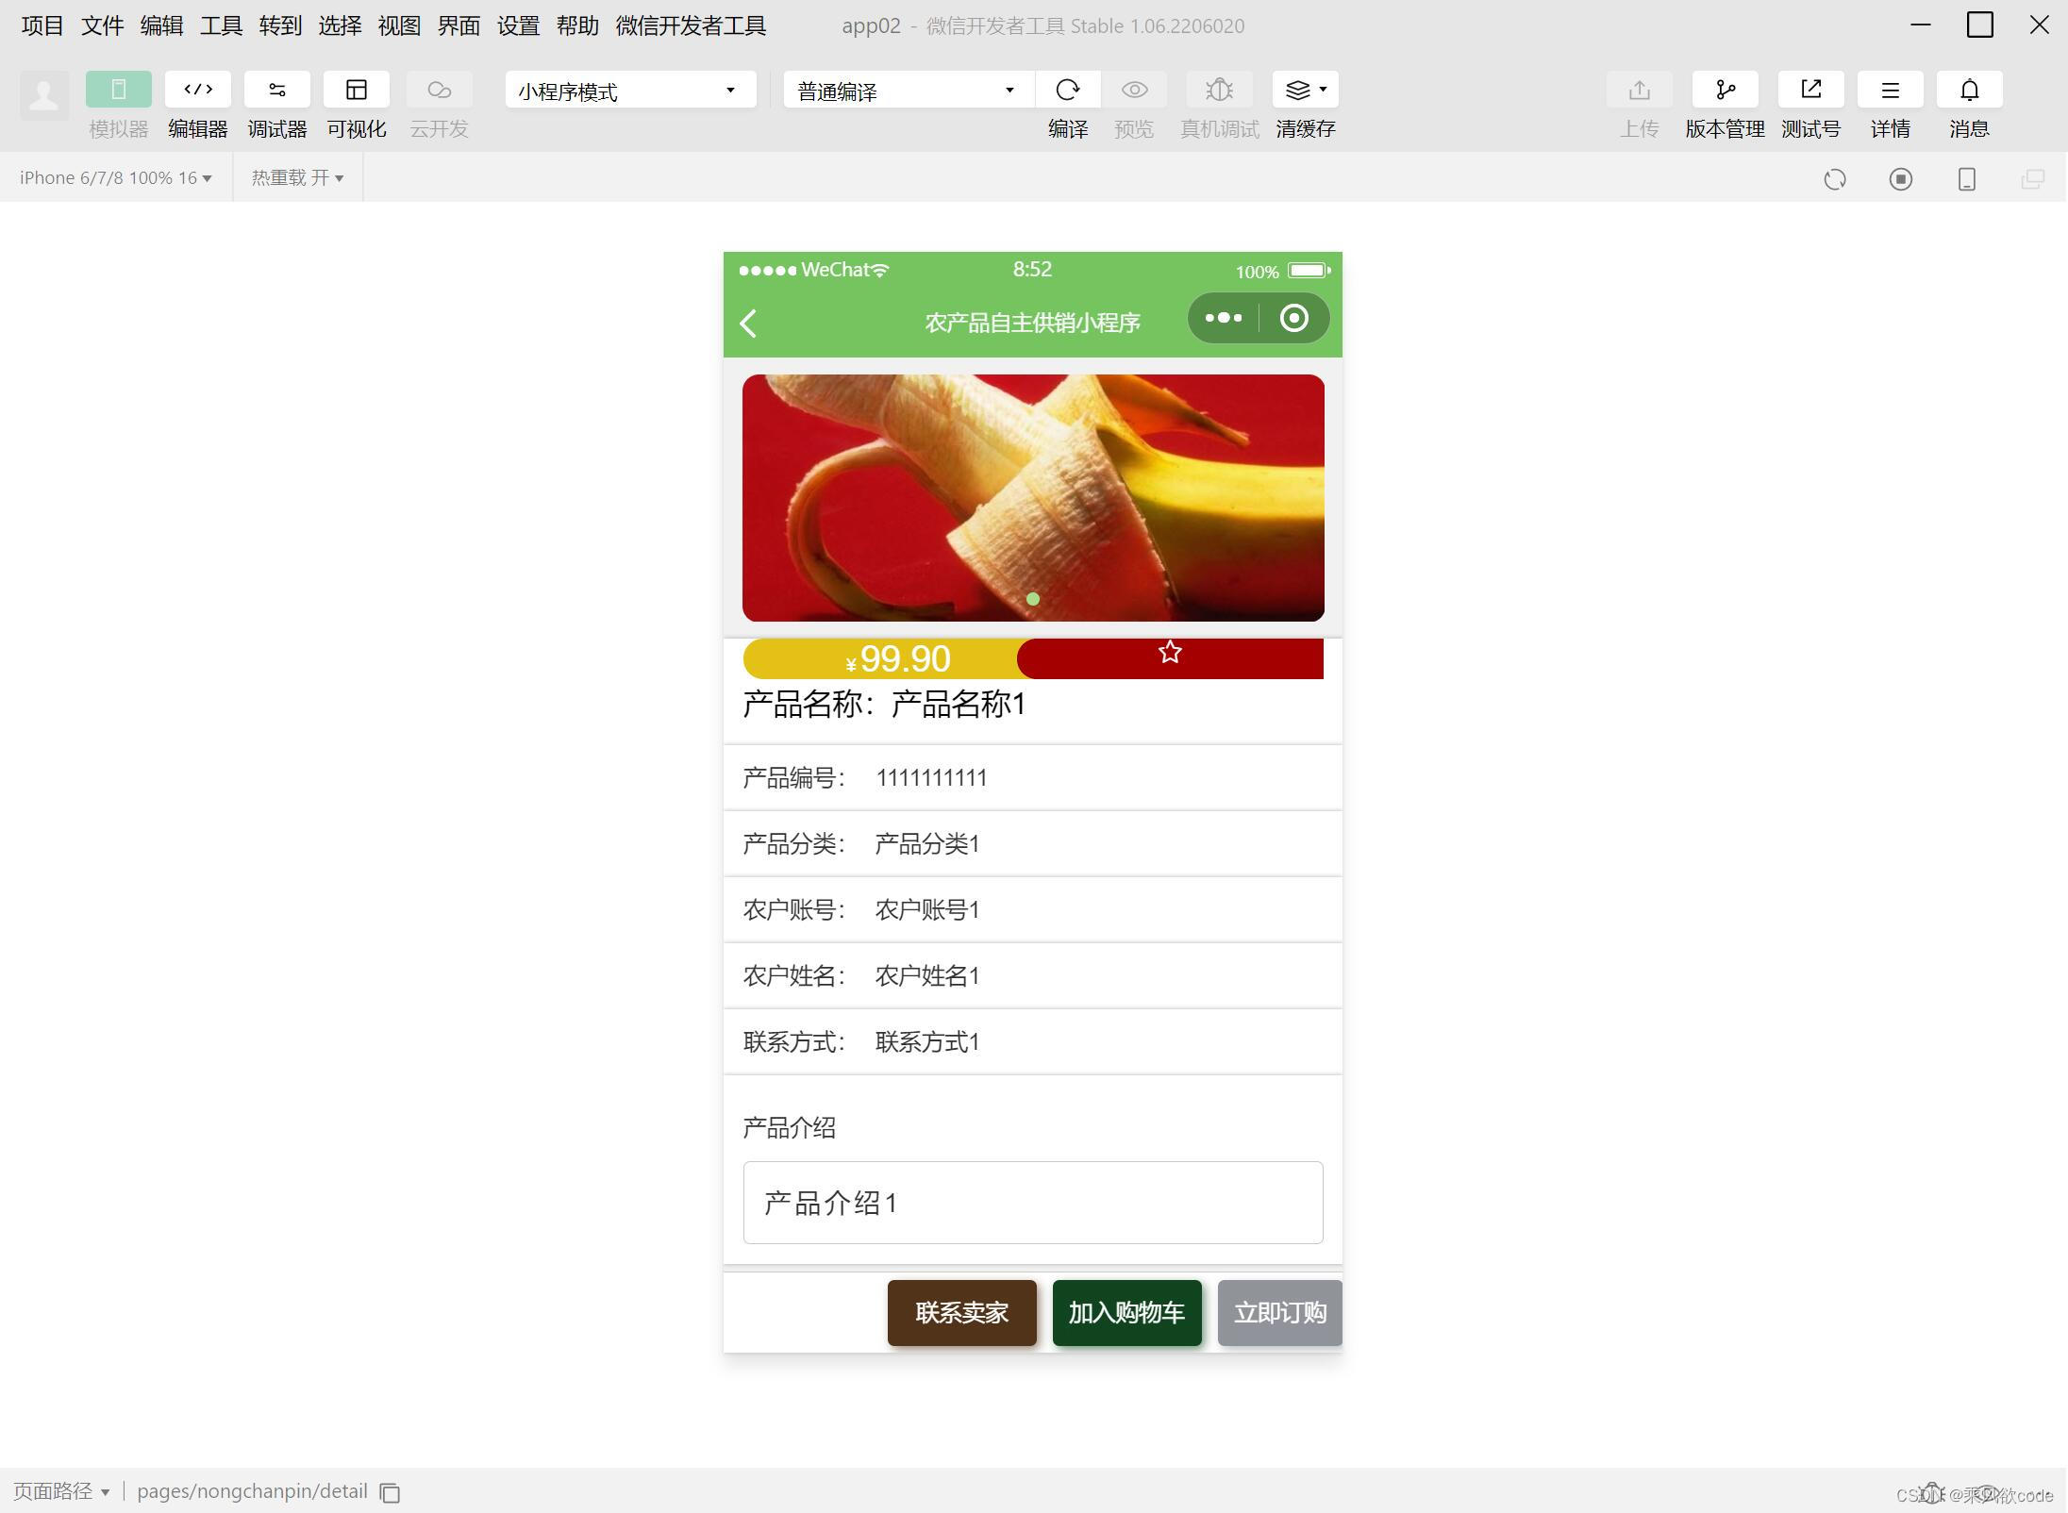Open the iPhone 6/7/8 device selector
This screenshot has height=1513, width=2068.
pos(113,177)
